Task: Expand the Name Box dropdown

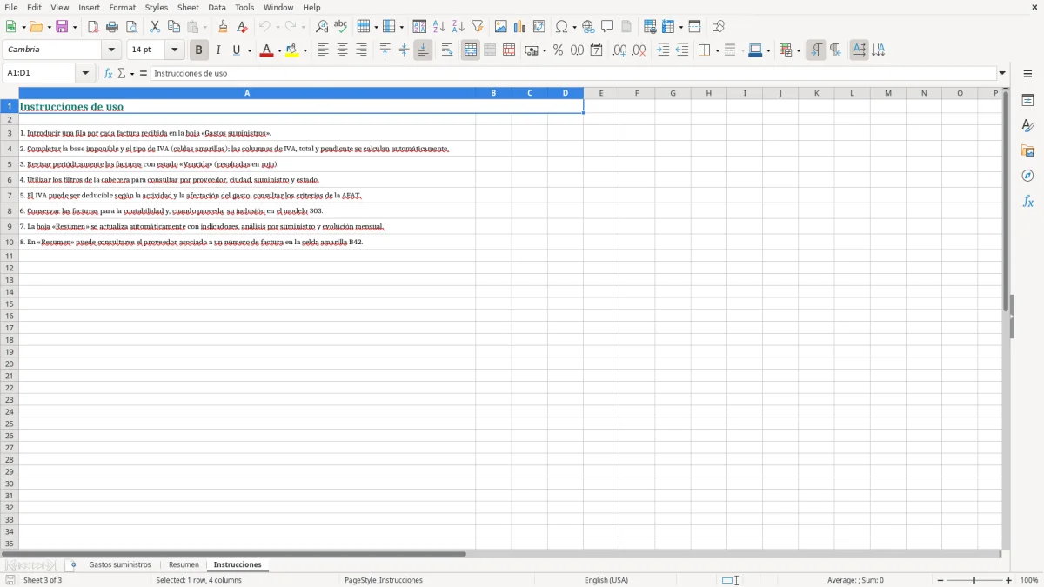Action: click(85, 74)
